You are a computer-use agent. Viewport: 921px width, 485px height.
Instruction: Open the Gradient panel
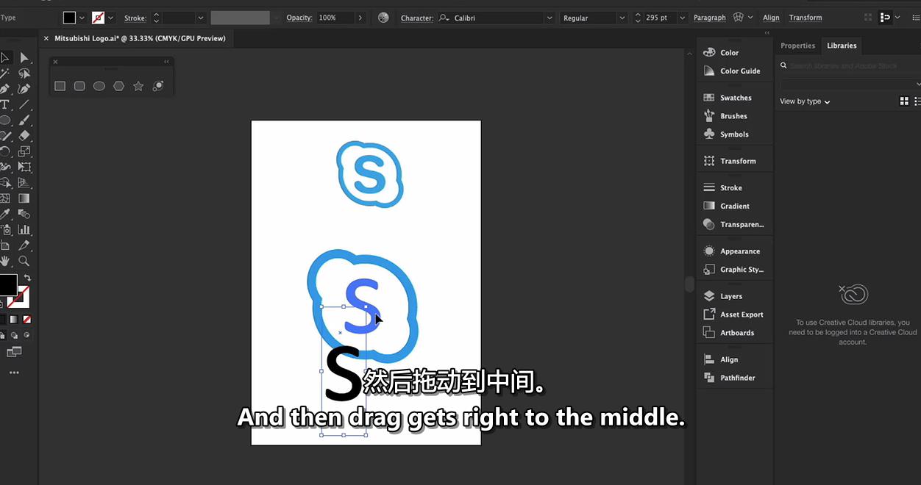(727, 206)
